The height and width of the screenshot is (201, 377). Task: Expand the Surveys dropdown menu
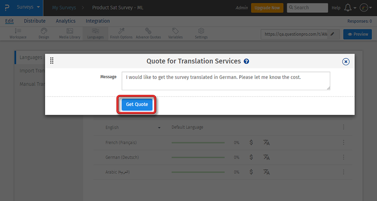tap(28, 8)
